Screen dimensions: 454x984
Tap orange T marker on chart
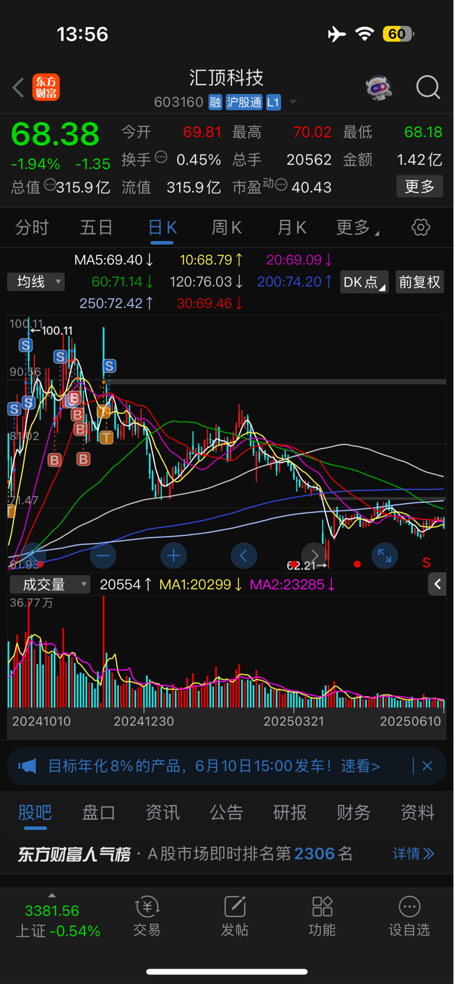[x=106, y=437]
